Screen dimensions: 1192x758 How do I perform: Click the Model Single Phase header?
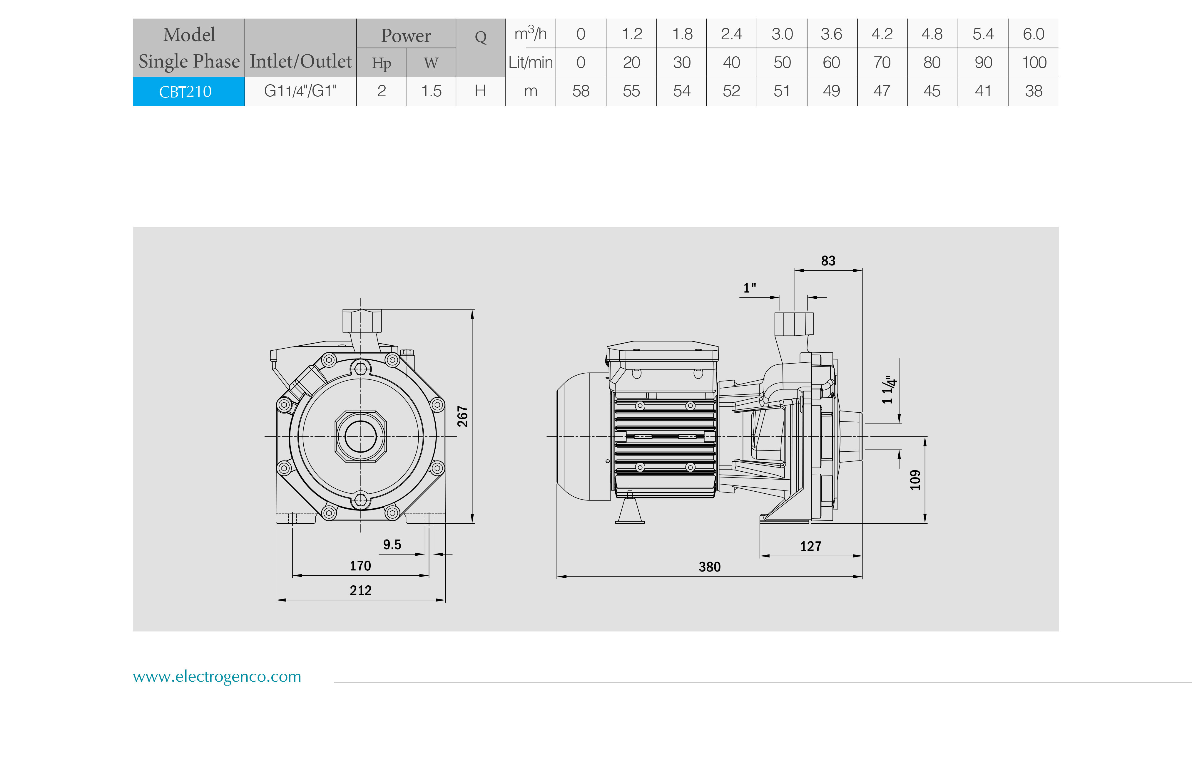[189, 48]
